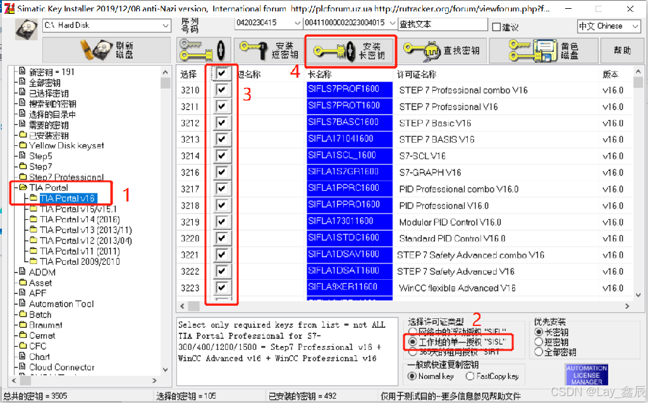The height and width of the screenshot is (403, 648).
Task: Select the short key priority radio
Action: coord(539,342)
